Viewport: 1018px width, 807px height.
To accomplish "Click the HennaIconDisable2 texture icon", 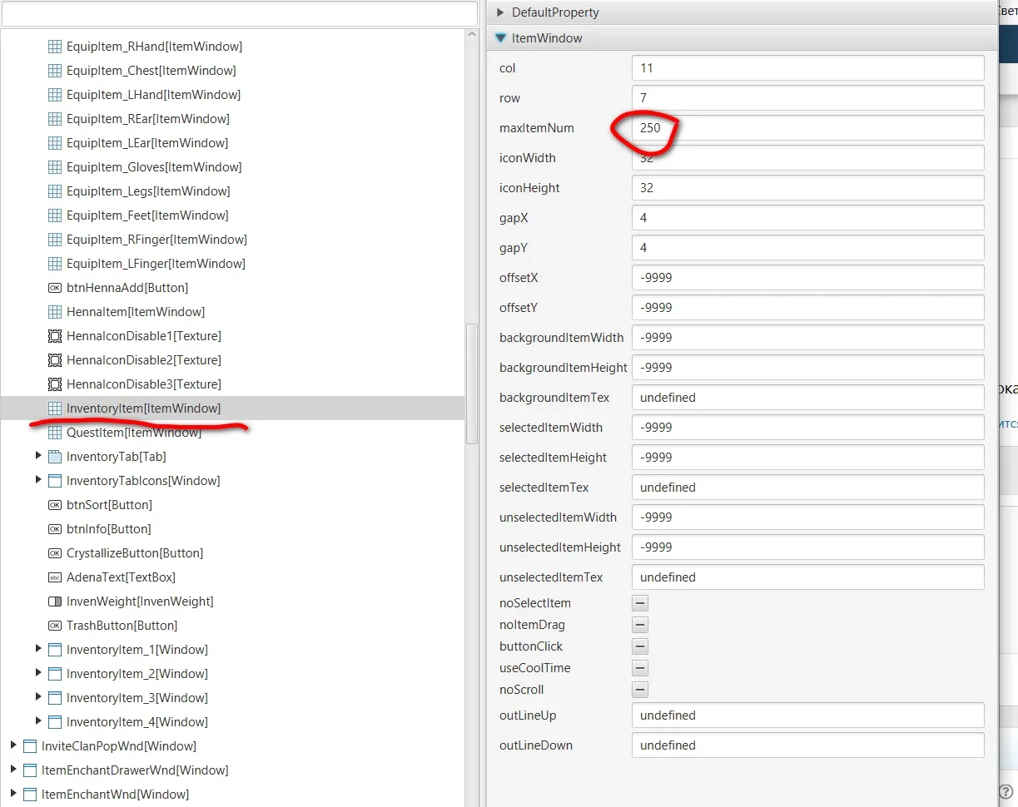I will click(x=55, y=360).
